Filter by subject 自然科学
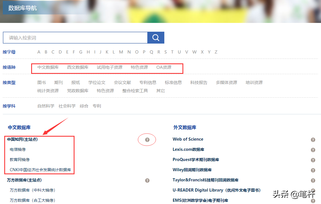Screen dimensions: 321x204 click(x=46, y=106)
